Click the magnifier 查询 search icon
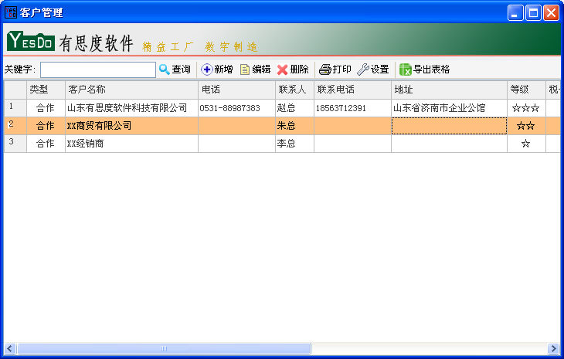 tap(164, 69)
